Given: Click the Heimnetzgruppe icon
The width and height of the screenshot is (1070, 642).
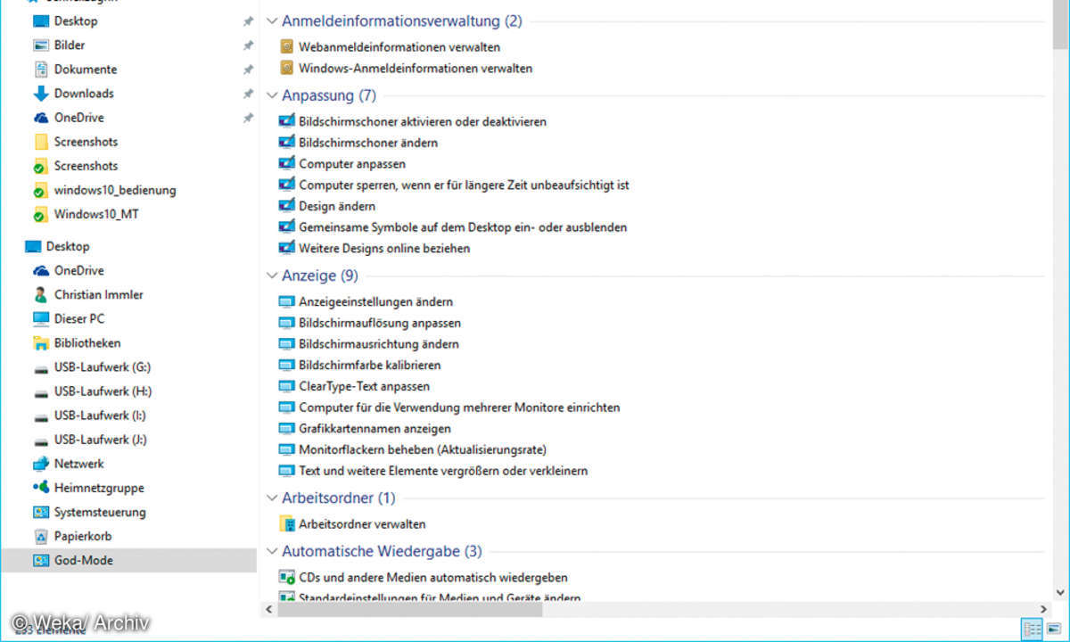Looking at the screenshot, I should 40,488.
